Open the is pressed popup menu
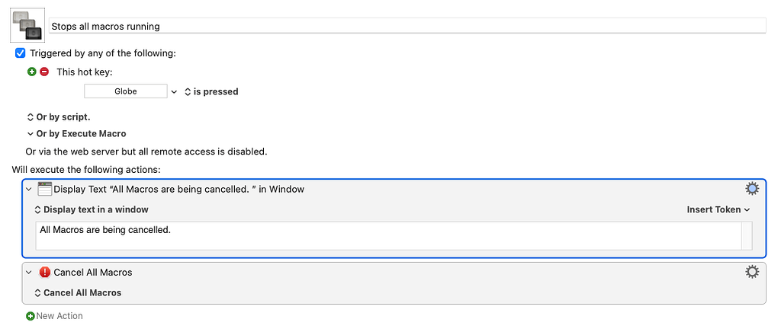 211,92
